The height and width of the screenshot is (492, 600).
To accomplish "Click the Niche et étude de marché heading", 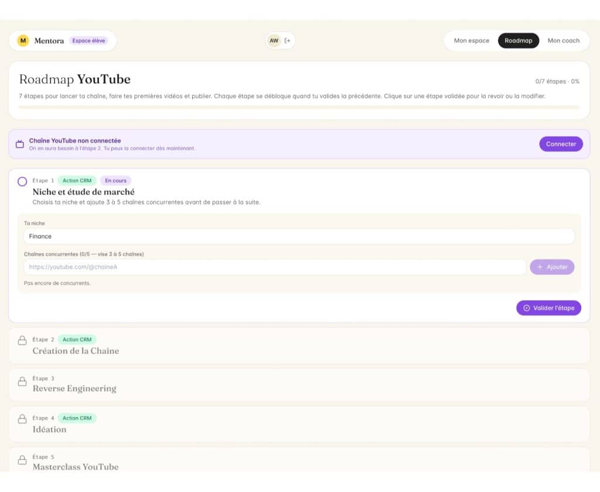I will tap(83, 192).
